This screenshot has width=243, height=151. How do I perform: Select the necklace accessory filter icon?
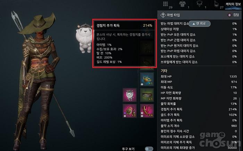(x=199, y=4)
